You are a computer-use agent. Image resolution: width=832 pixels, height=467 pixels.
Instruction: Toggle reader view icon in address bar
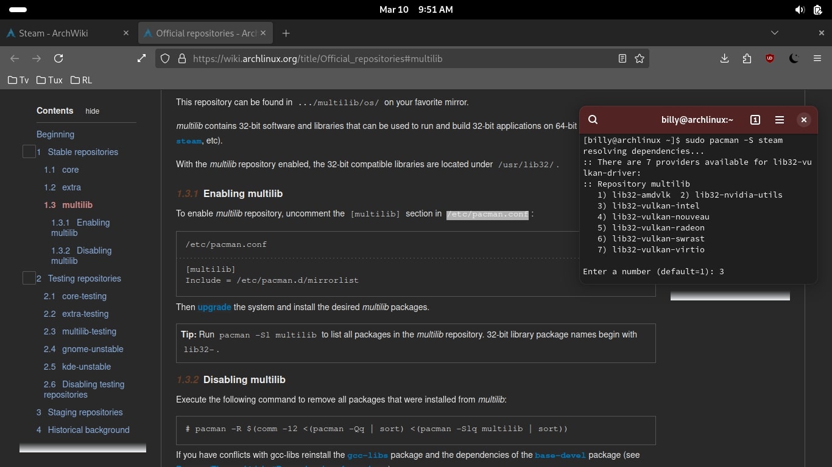tap(622, 58)
